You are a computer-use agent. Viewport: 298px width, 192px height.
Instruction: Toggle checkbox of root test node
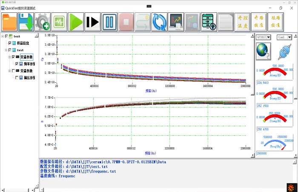[6, 36]
